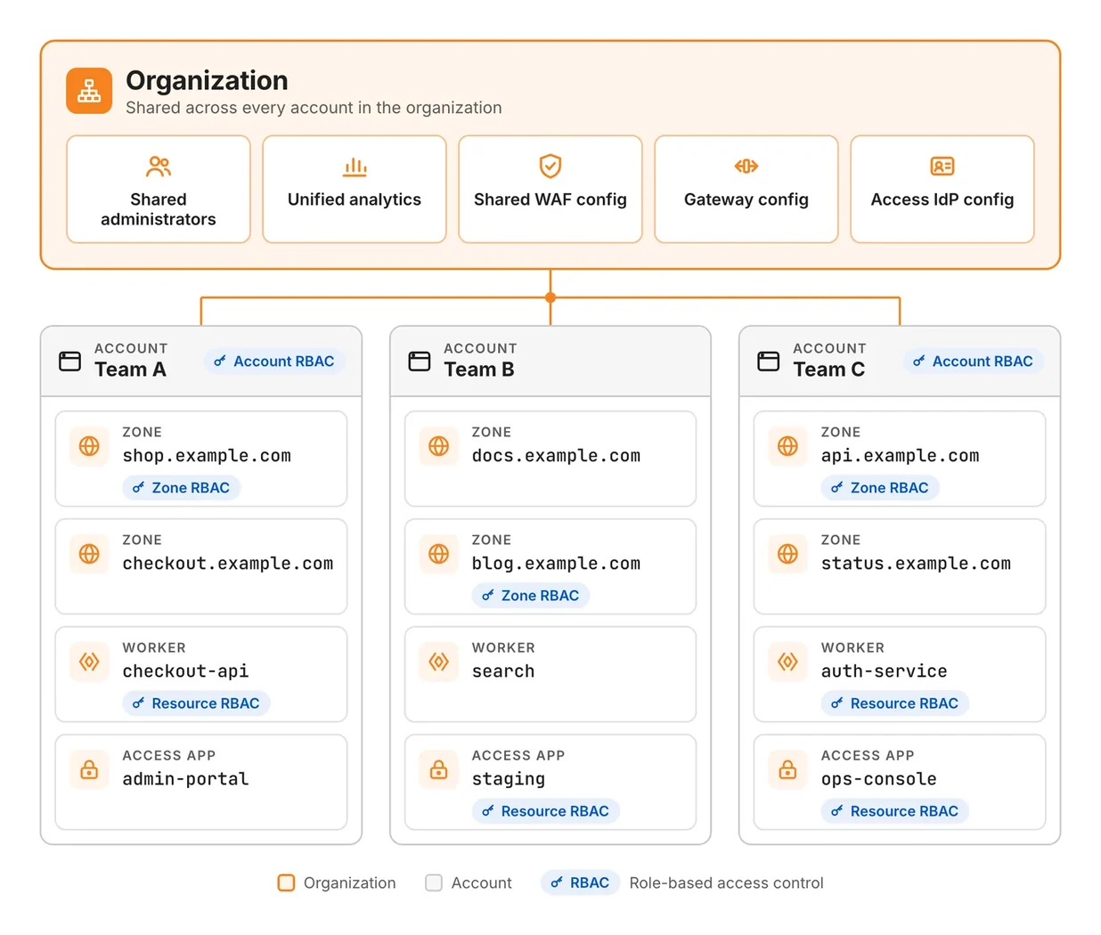This screenshot has height=935, width=1101.
Task: Click the Team A account window icon
Action: pyautogui.click(x=69, y=361)
